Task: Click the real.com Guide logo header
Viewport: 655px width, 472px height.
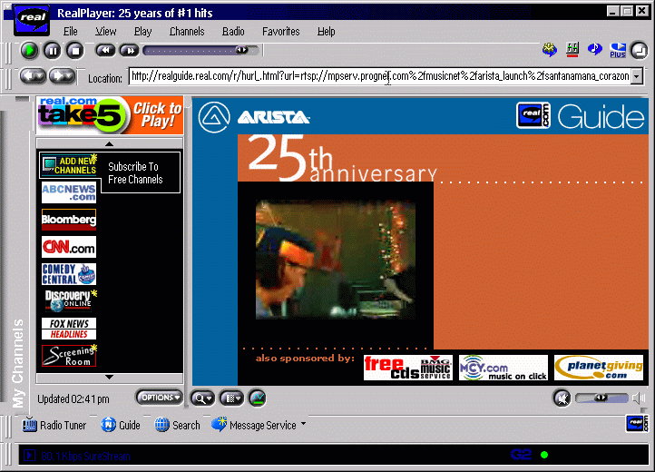Action: click(581, 116)
